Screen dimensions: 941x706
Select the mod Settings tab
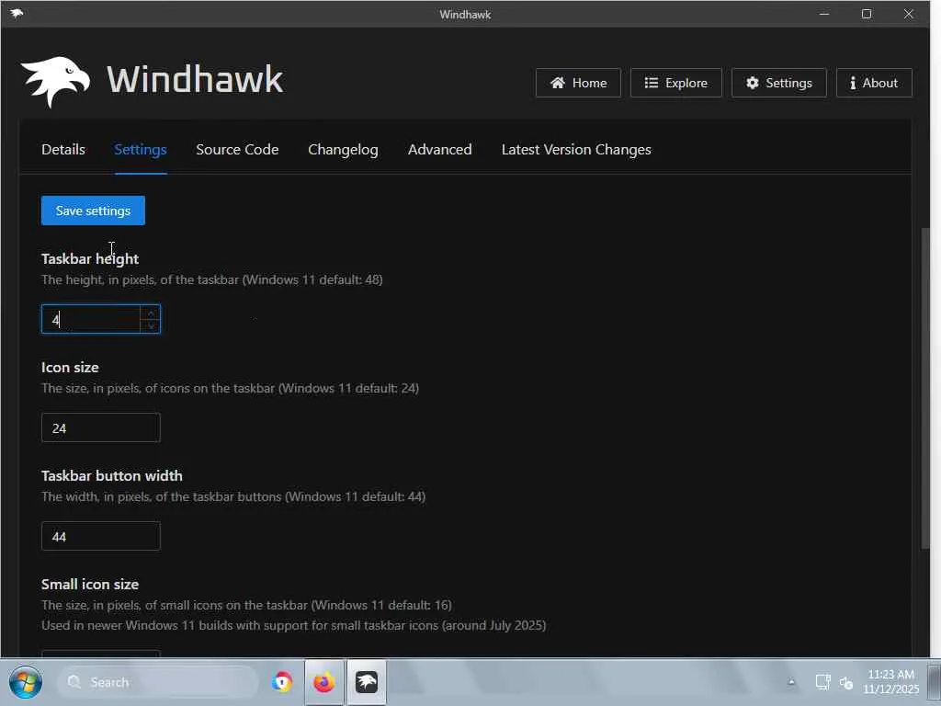point(141,150)
